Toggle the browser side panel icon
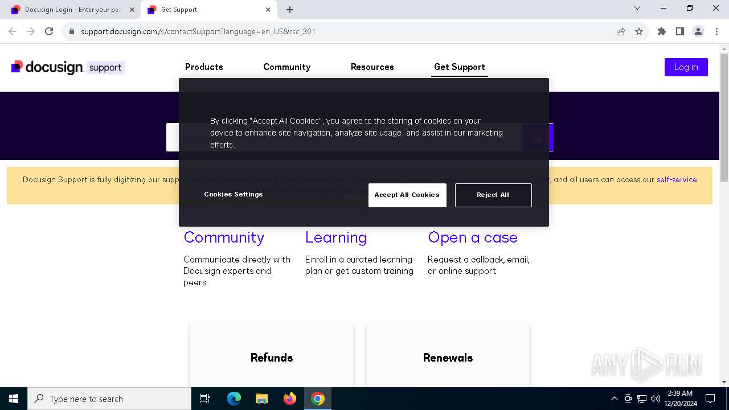Screen dimensions: 729x410 click(680, 31)
